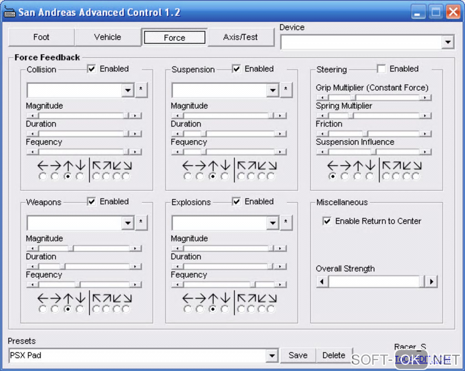Disable the Collision Enabled checkbox

click(x=92, y=69)
